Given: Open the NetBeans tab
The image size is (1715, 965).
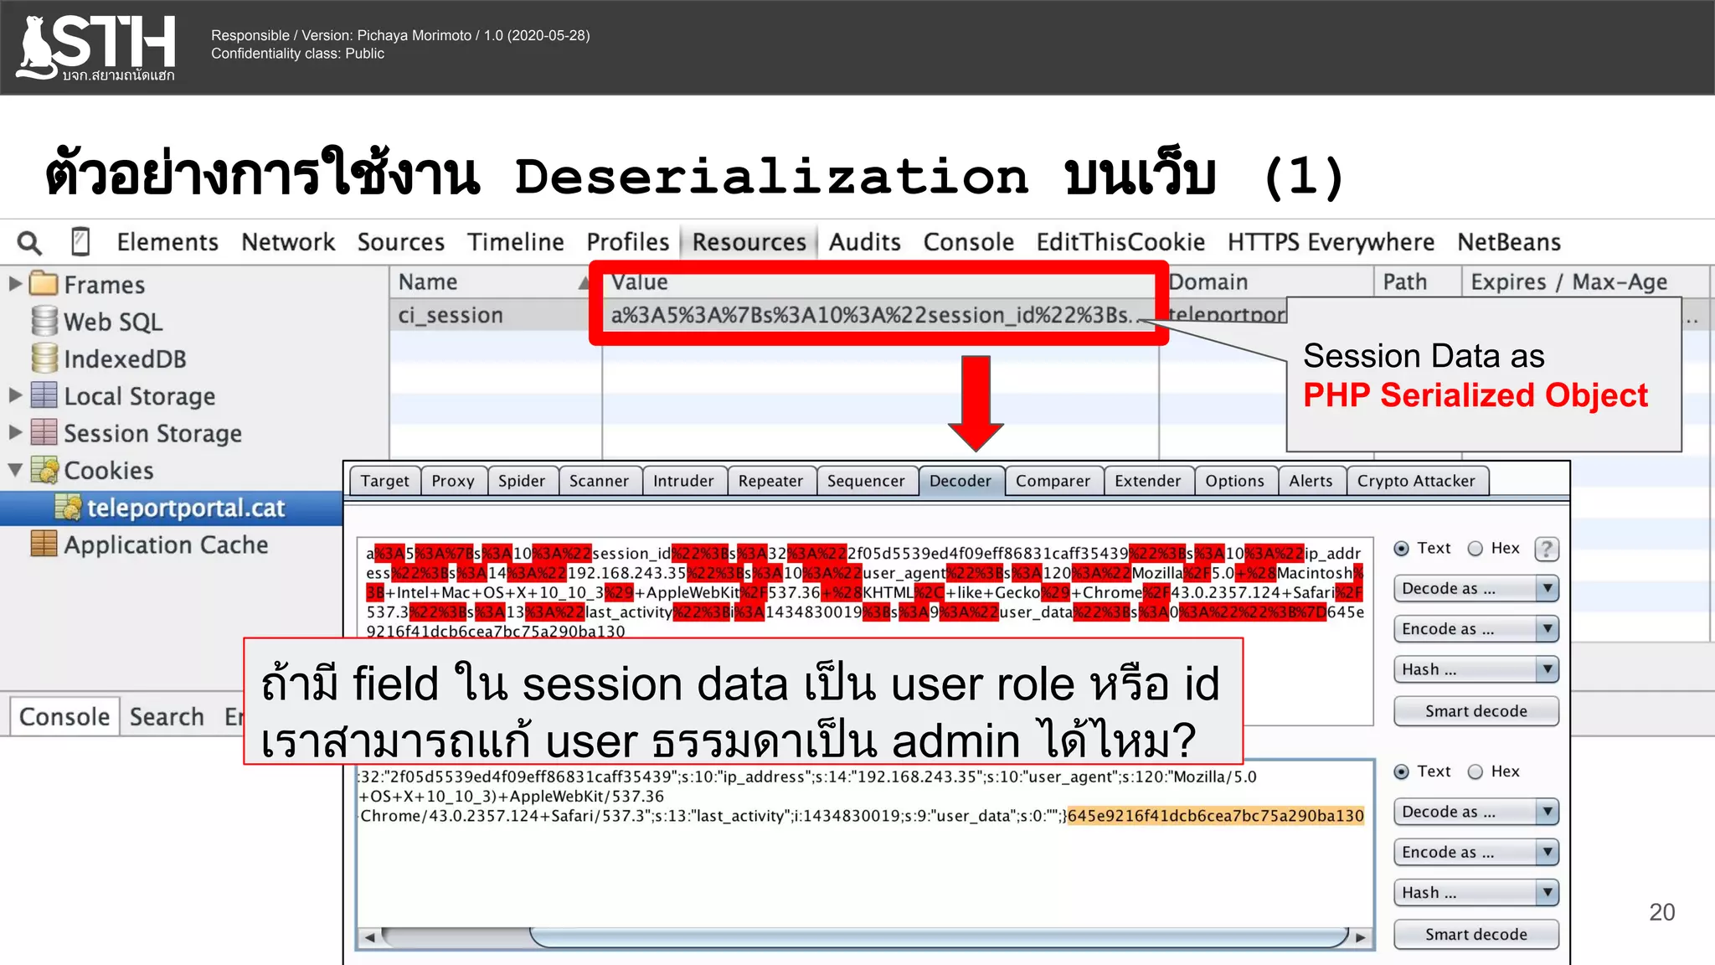Looking at the screenshot, I should pos(1509,242).
